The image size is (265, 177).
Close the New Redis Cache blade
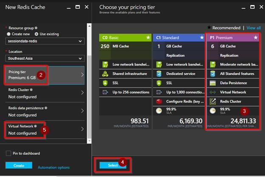[x=87, y=7]
